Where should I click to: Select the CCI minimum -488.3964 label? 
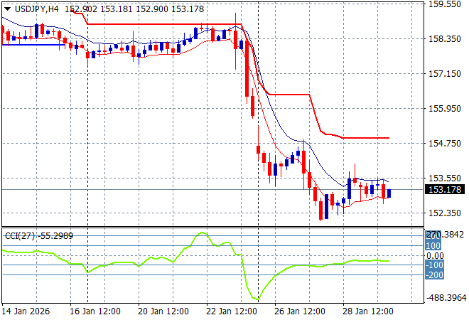click(446, 298)
